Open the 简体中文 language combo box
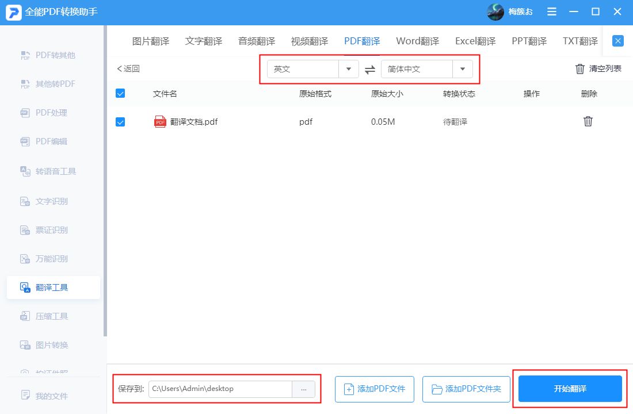Screen dimensions: 633x414 (x=427, y=69)
